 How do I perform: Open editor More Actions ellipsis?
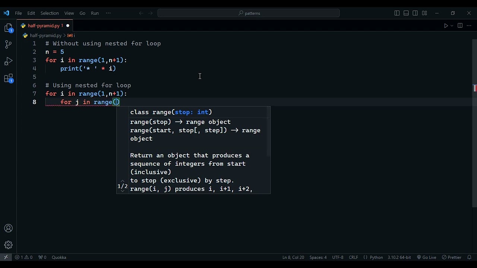[x=469, y=26]
